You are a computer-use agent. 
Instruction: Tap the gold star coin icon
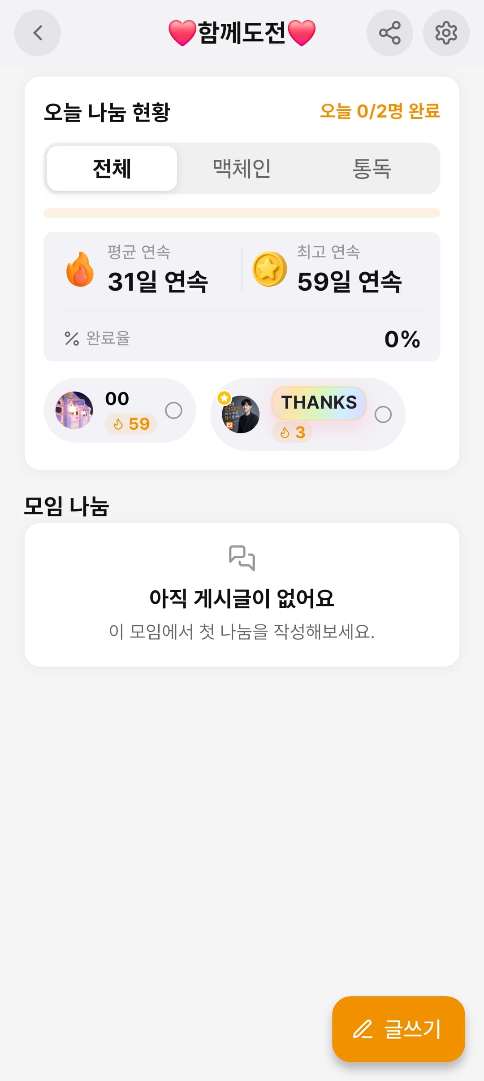coord(269,269)
